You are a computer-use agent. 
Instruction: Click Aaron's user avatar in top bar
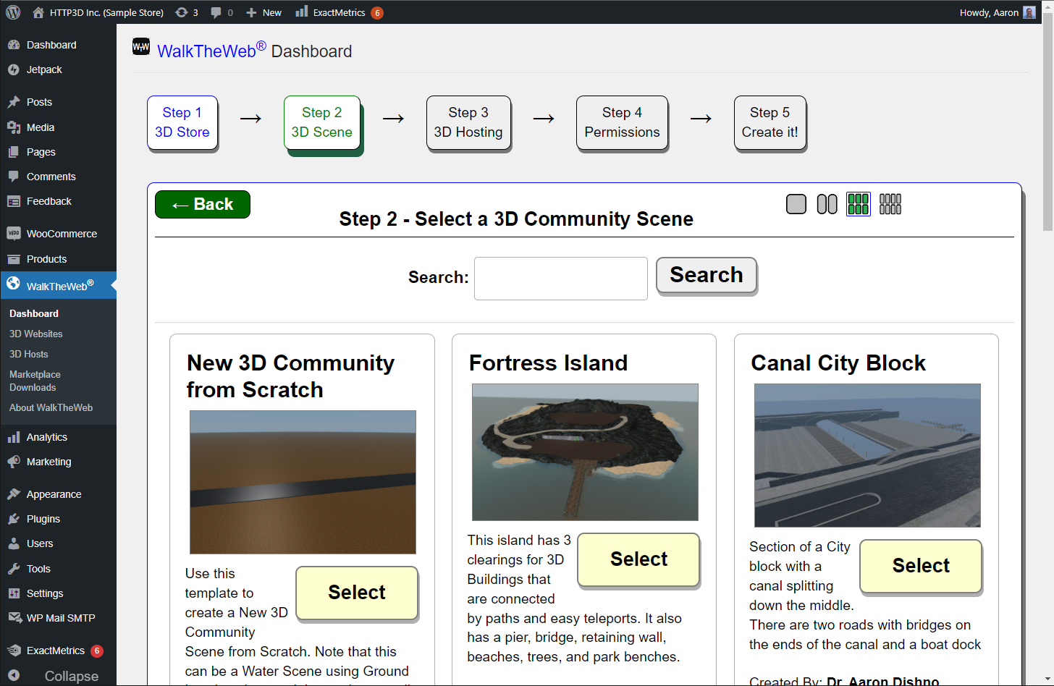coord(1029,12)
